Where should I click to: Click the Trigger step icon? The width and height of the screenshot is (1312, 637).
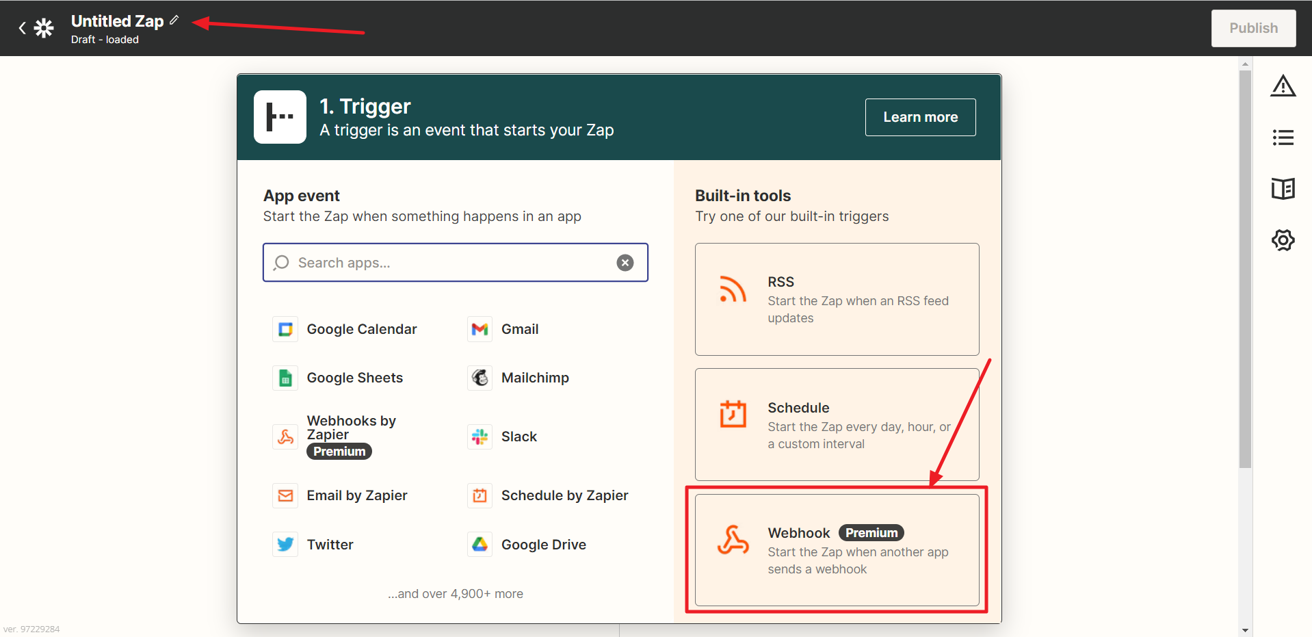280,117
